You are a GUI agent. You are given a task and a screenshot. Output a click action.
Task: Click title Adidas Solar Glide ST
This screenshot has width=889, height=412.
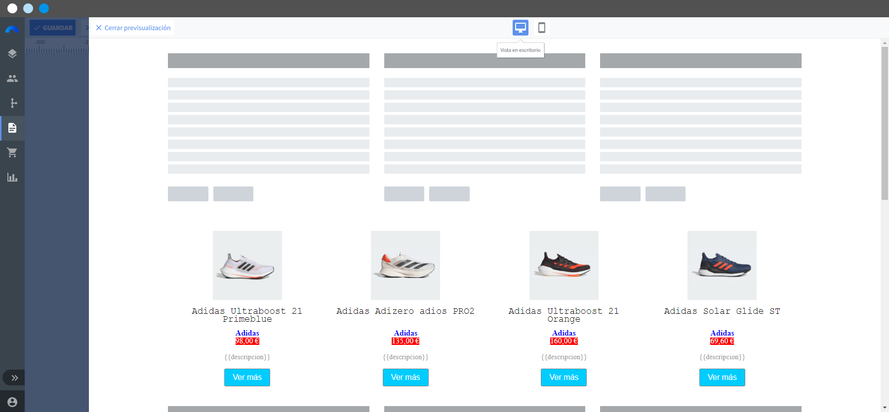point(722,311)
